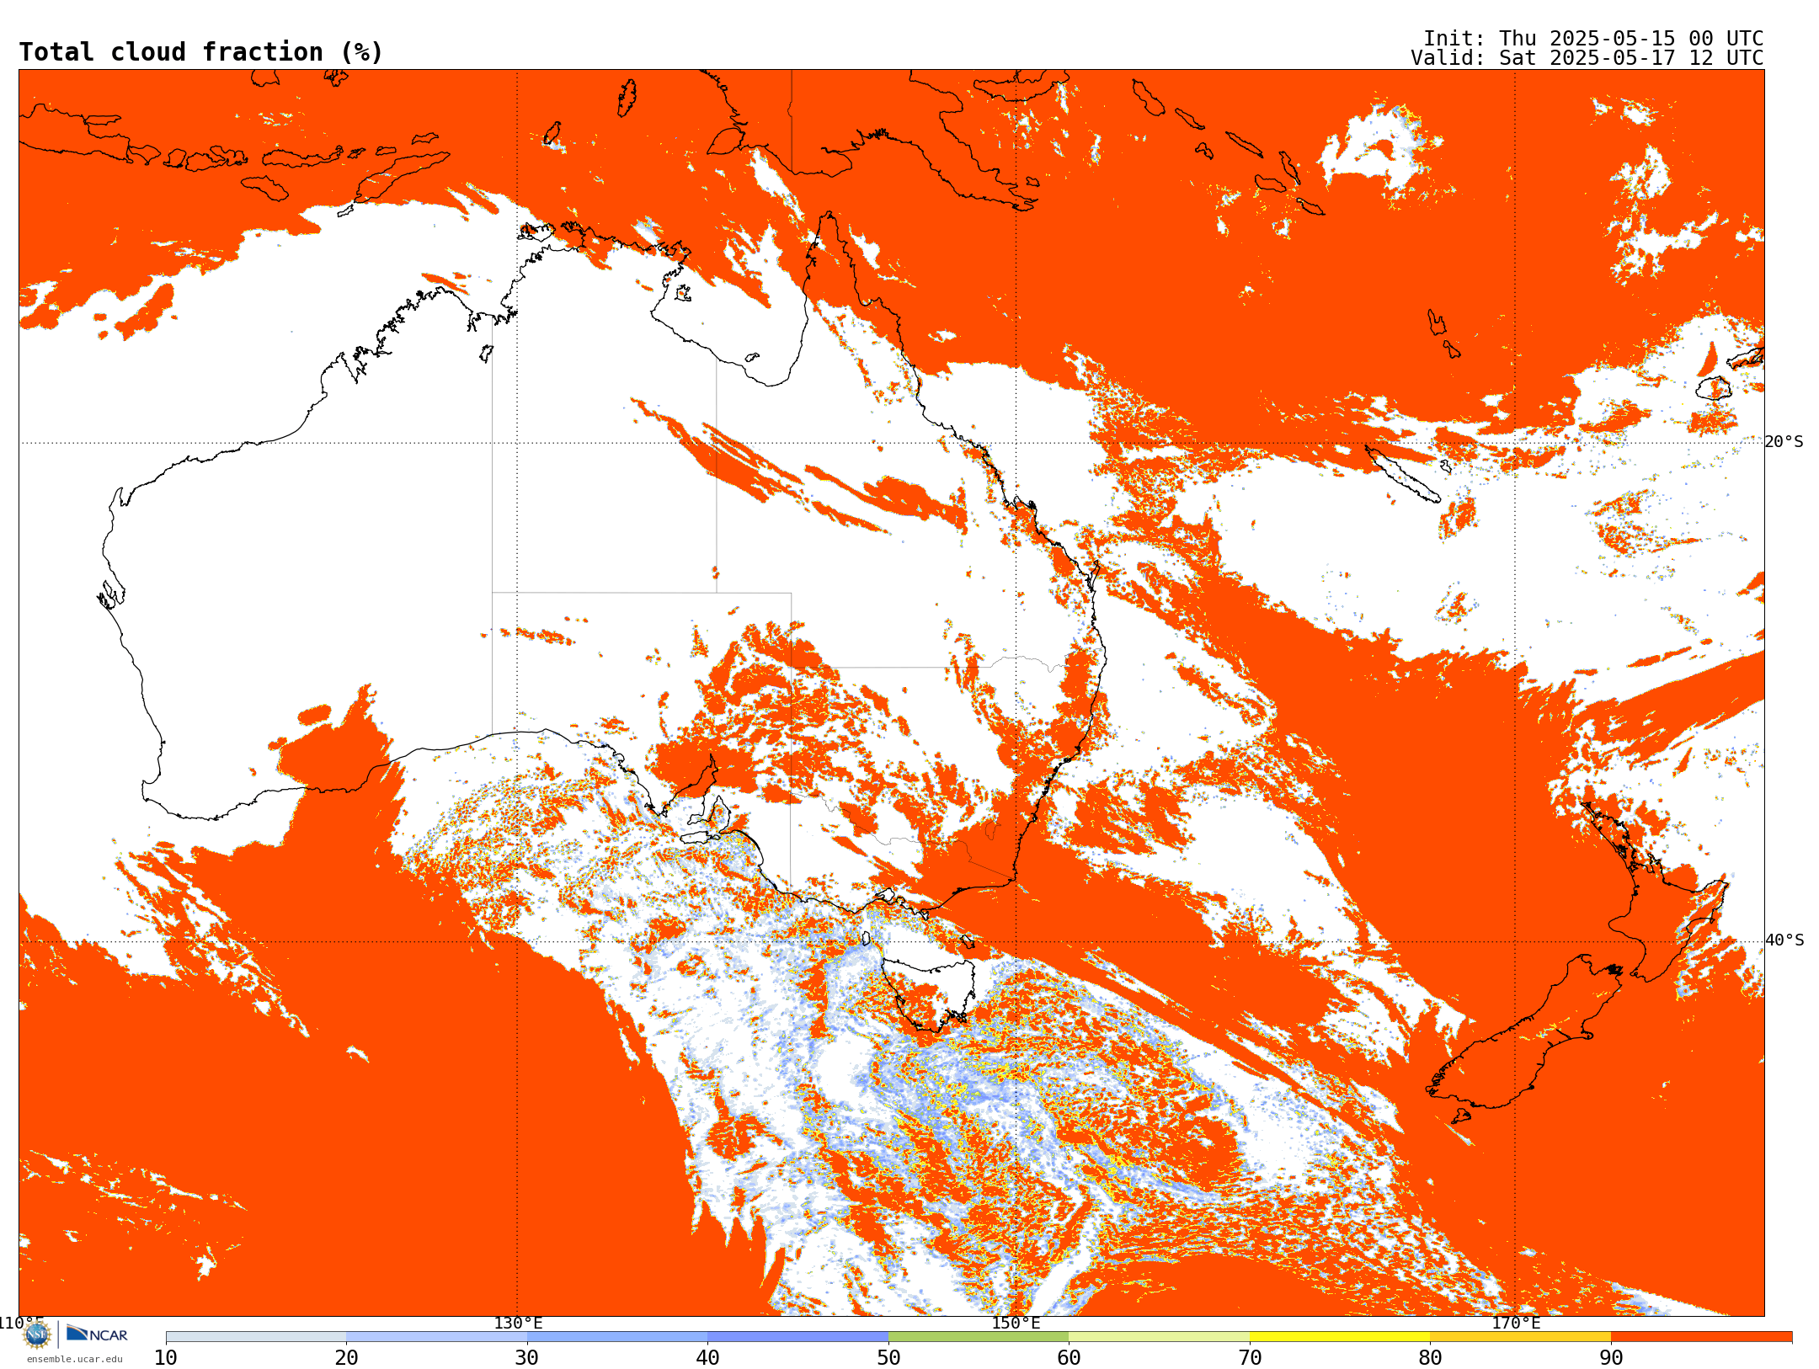
Task: Click Tasmania island on the map
Action: [x=931, y=993]
